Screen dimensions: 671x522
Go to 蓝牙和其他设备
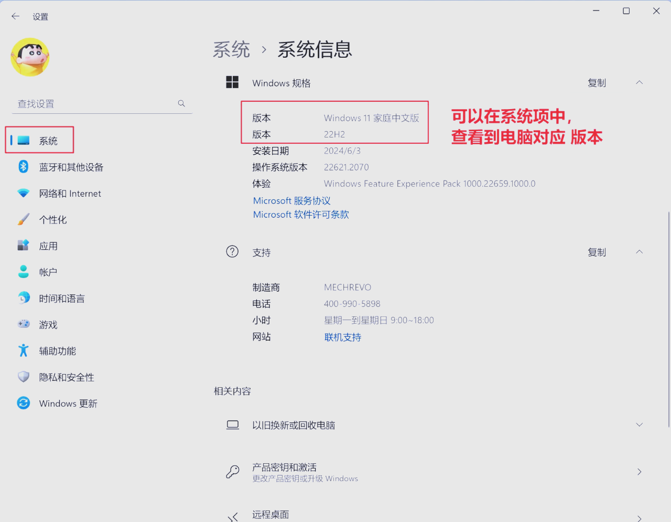pyautogui.click(x=71, y=167)
